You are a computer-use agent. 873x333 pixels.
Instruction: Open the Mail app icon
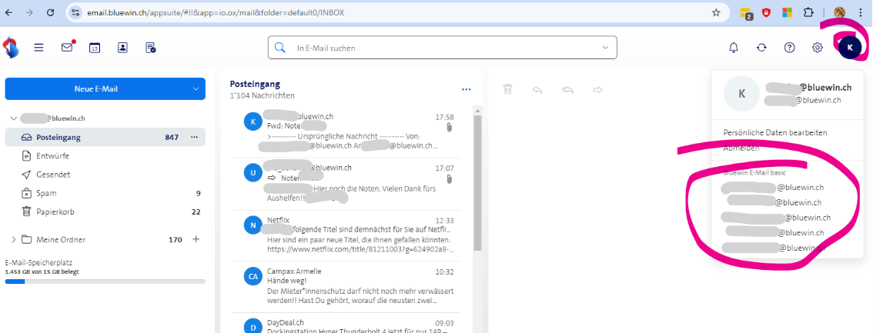[67, 48]
